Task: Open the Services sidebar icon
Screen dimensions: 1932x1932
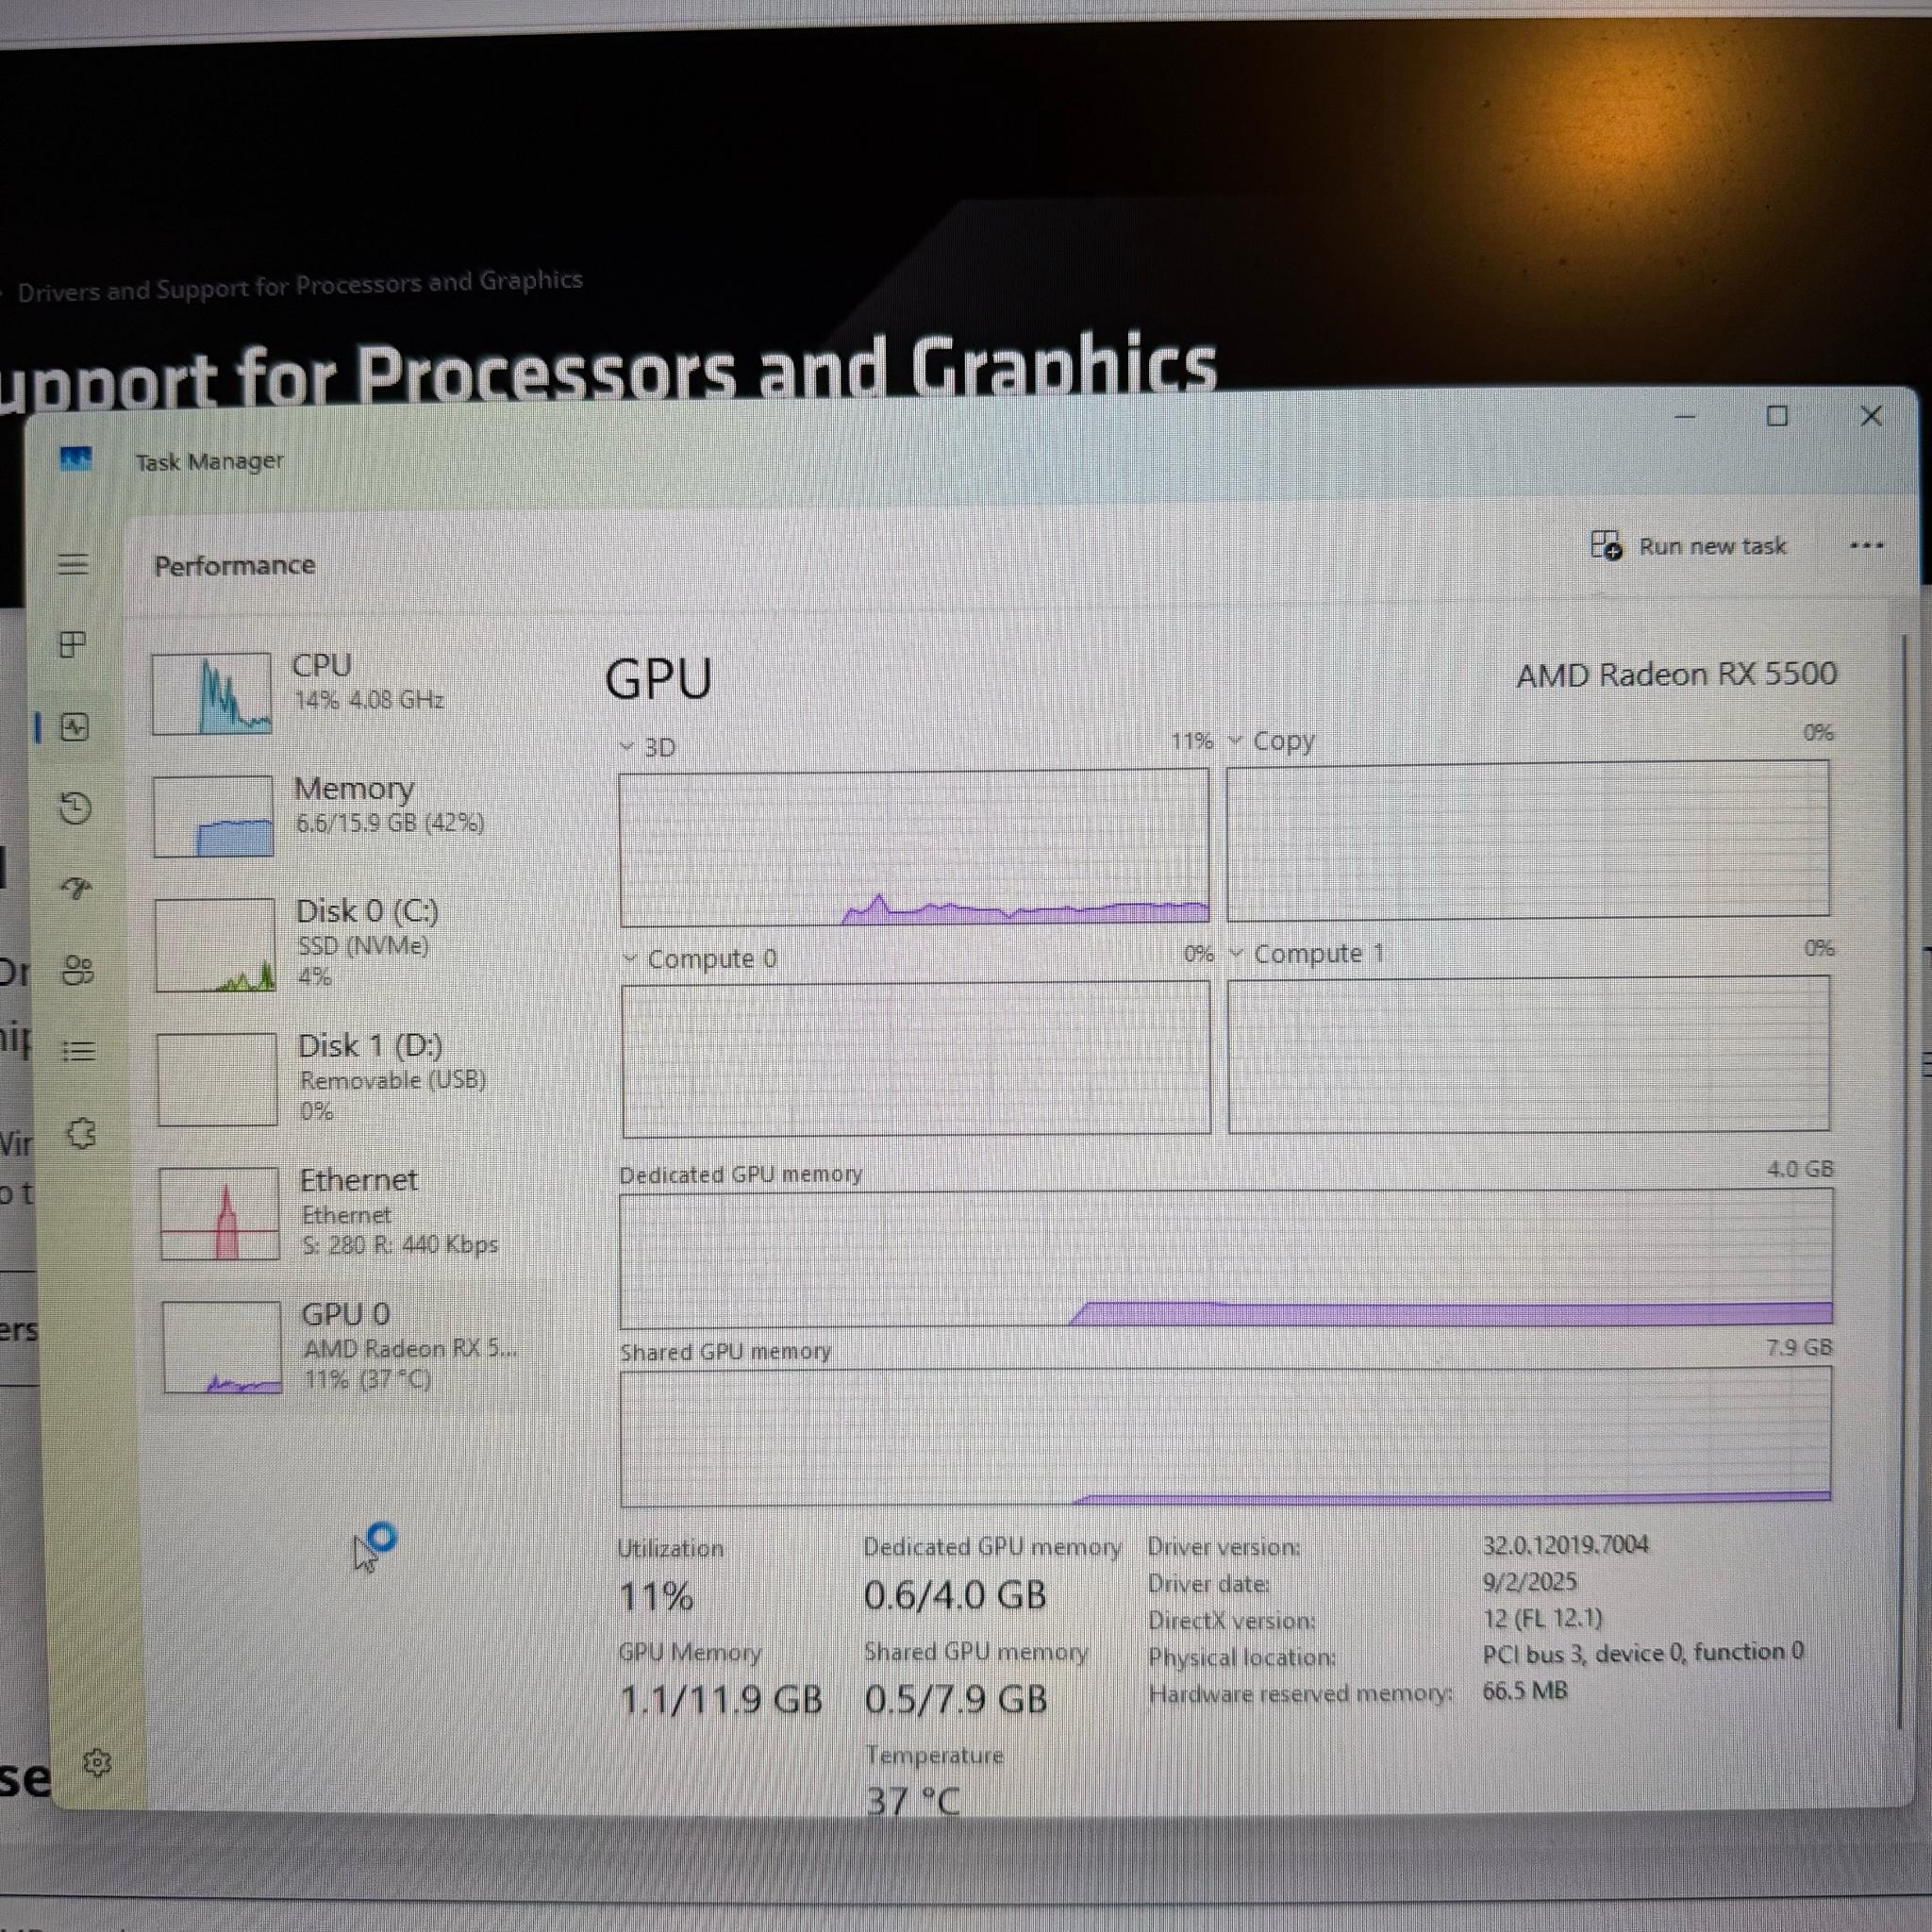Action: click(x=81, y=1133)
